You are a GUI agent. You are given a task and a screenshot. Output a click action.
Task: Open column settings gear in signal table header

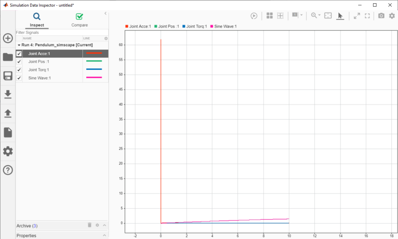click(106, 39)
